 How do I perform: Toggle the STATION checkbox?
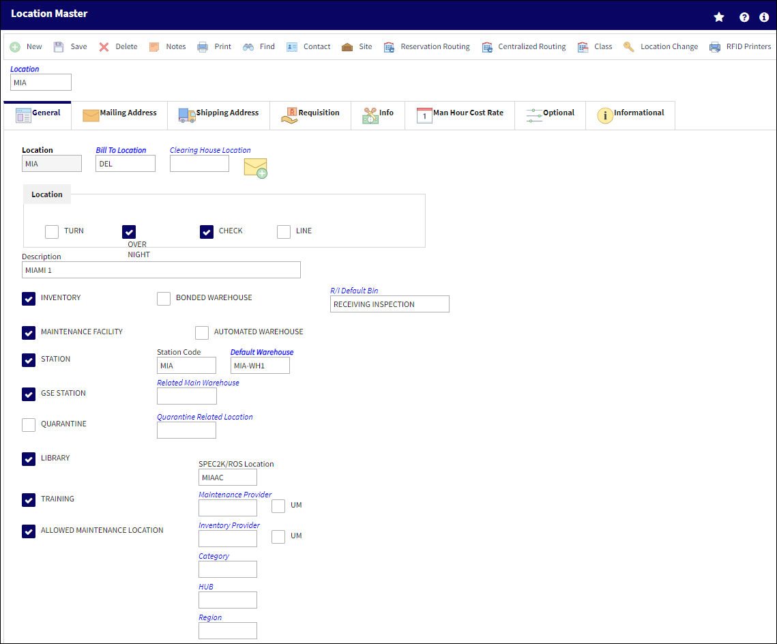click(29, 360)
